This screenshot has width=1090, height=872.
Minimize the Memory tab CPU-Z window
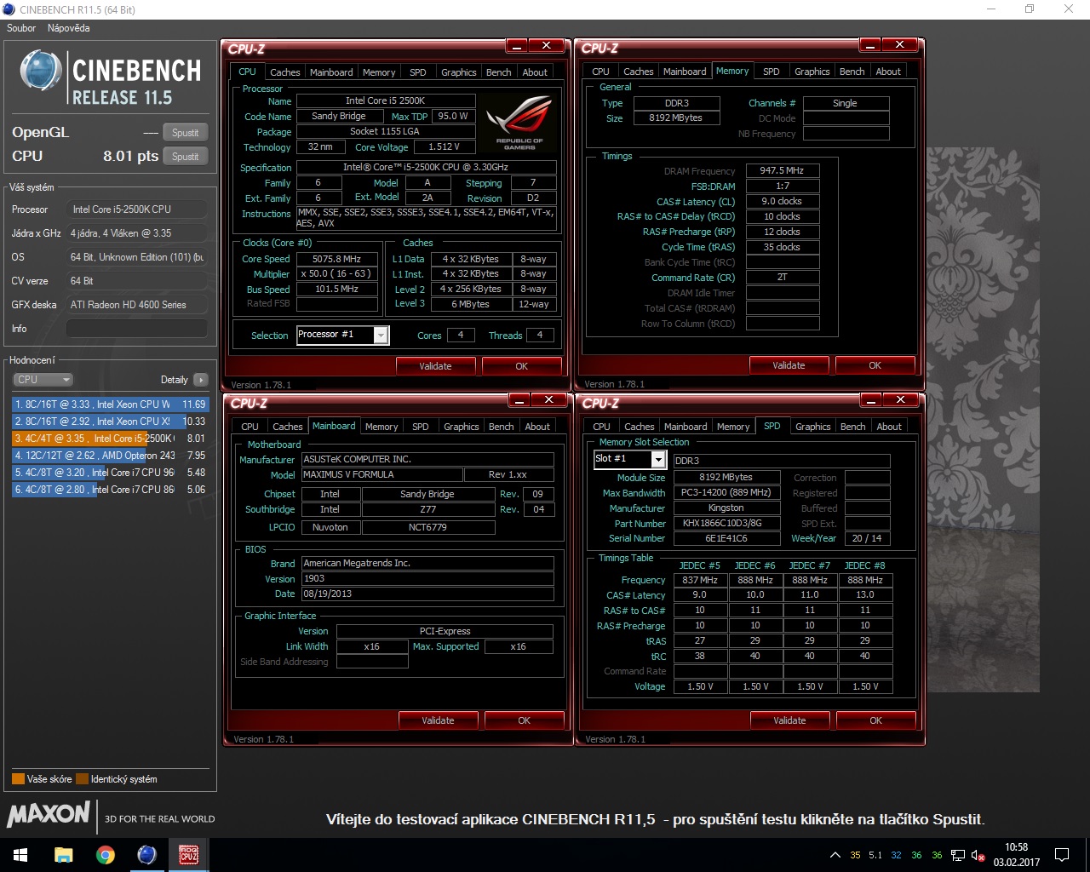(870, 44)
